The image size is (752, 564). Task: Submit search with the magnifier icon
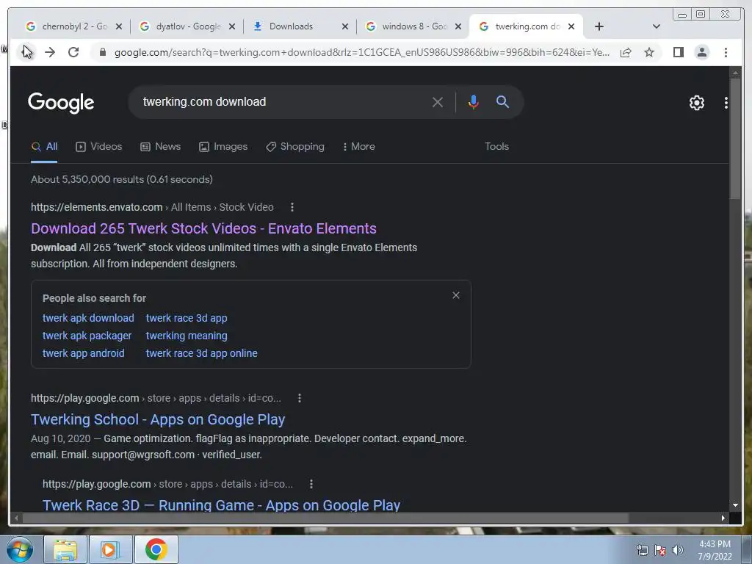coord(502,101)
